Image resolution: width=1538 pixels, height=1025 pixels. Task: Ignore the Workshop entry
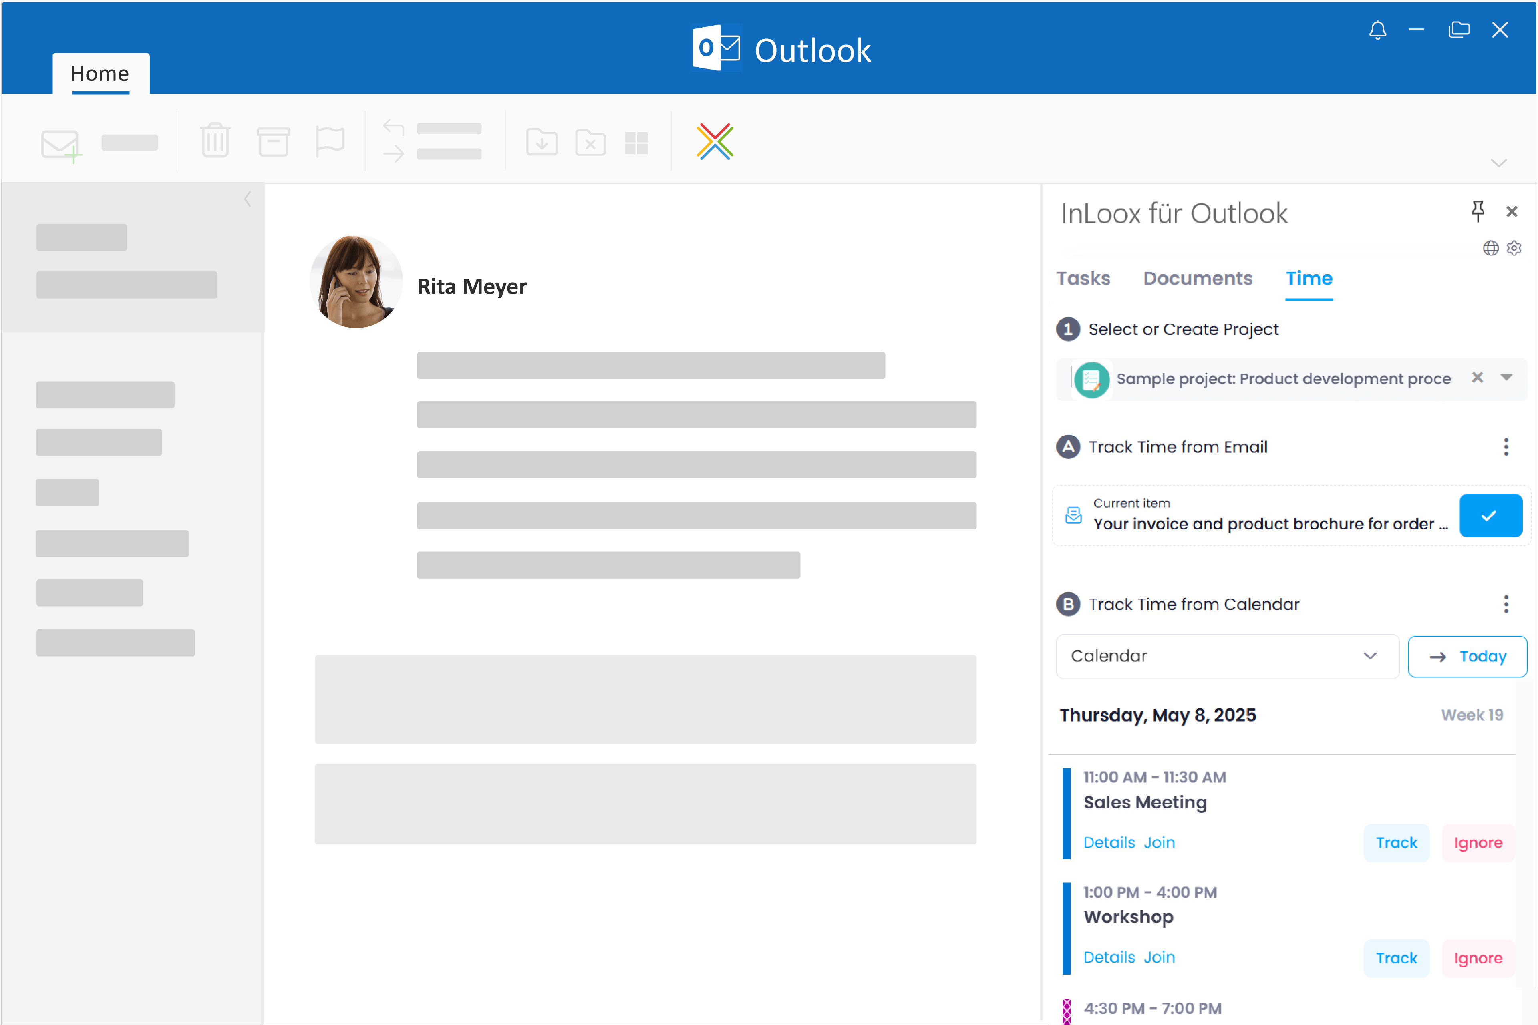coord(1478,958)
